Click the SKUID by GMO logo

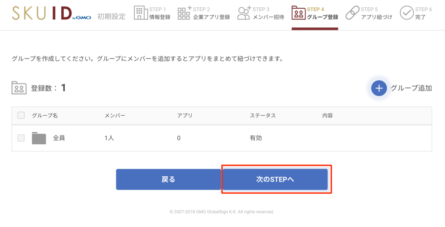[x=51, y=13]
